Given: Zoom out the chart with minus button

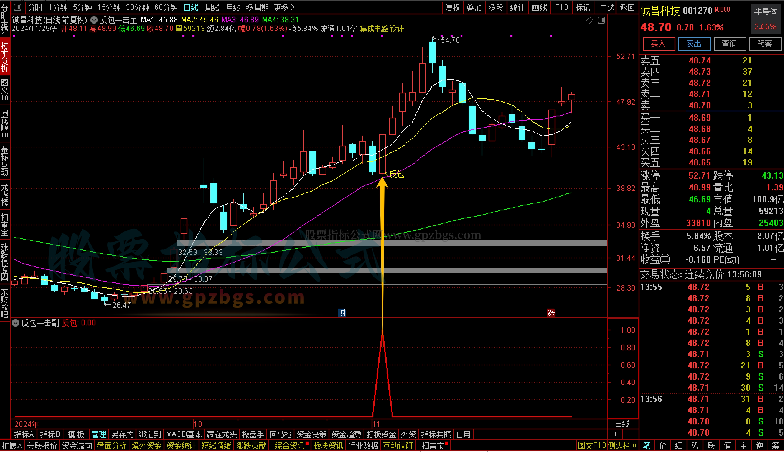Looking at the screenshot, I should tap(630, 434).
